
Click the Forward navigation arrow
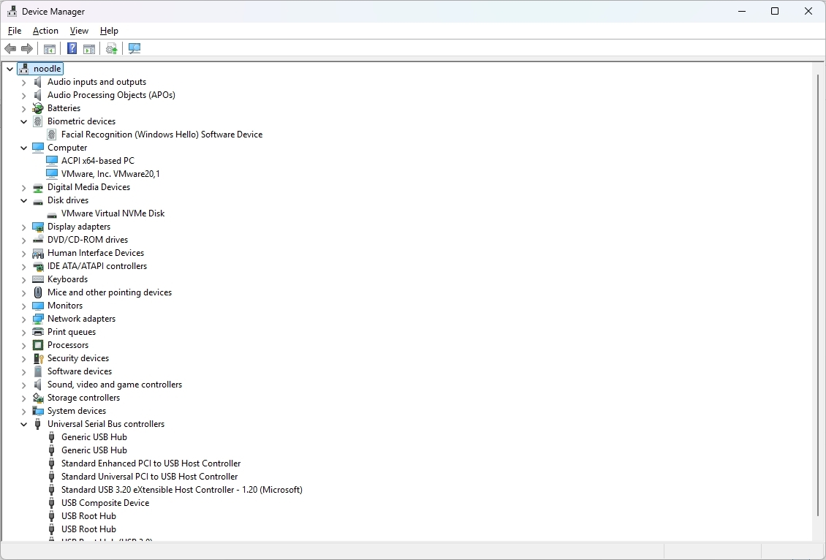pyautogui.click(x=27, y=48)
